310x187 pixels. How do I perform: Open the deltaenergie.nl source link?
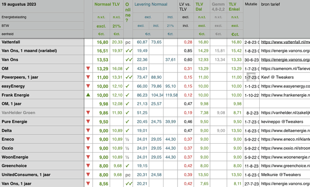[x=285, y=130]
